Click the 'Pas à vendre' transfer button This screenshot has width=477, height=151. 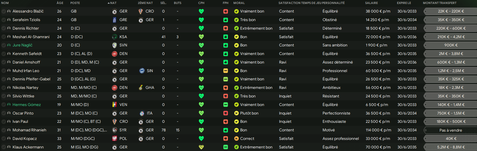pos(450,130)
